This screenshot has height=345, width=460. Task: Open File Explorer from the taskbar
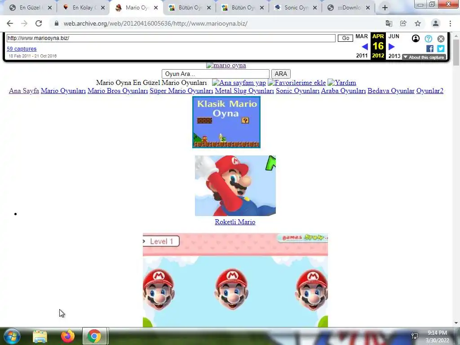[x=40, y=336]
